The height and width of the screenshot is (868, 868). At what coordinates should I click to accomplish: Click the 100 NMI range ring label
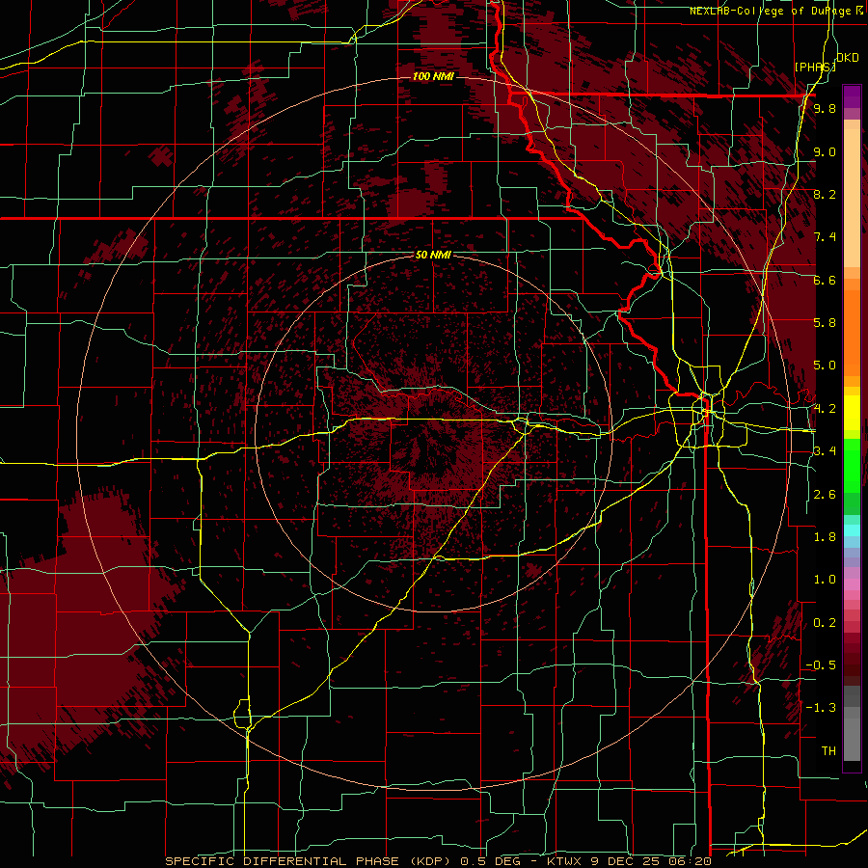[x=433, y=76]
